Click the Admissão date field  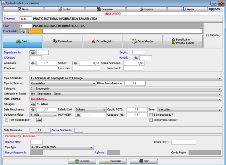pyautogui.click(x=47, y=63)
